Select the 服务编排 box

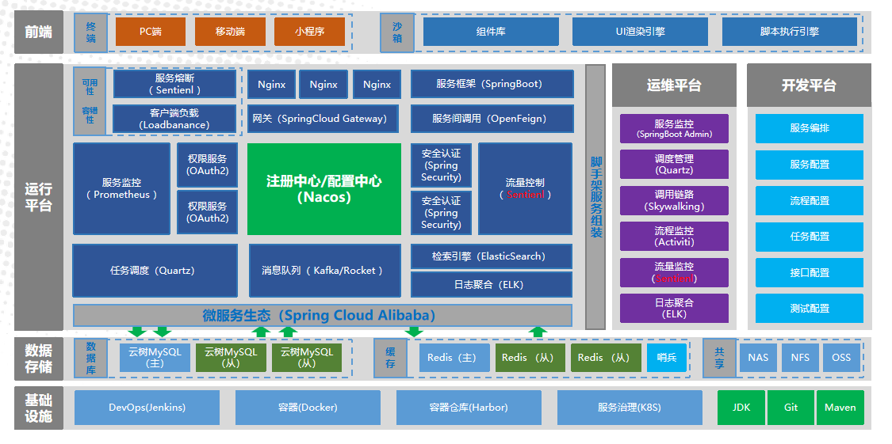(x=810, y=128)
